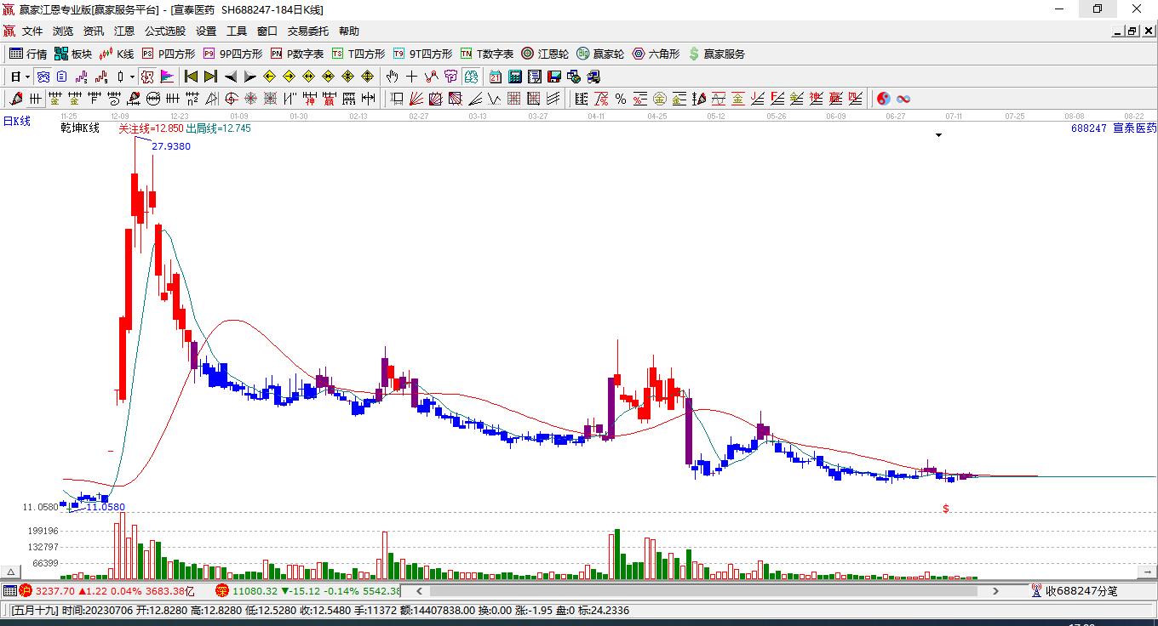1158x626 pixels.
Task: Select the crosshair cursor tool
Action: tap(411, 77)
